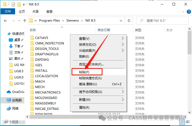Choose 刷新(E) from context menu
Screen dimensions: 192x126
98,56
